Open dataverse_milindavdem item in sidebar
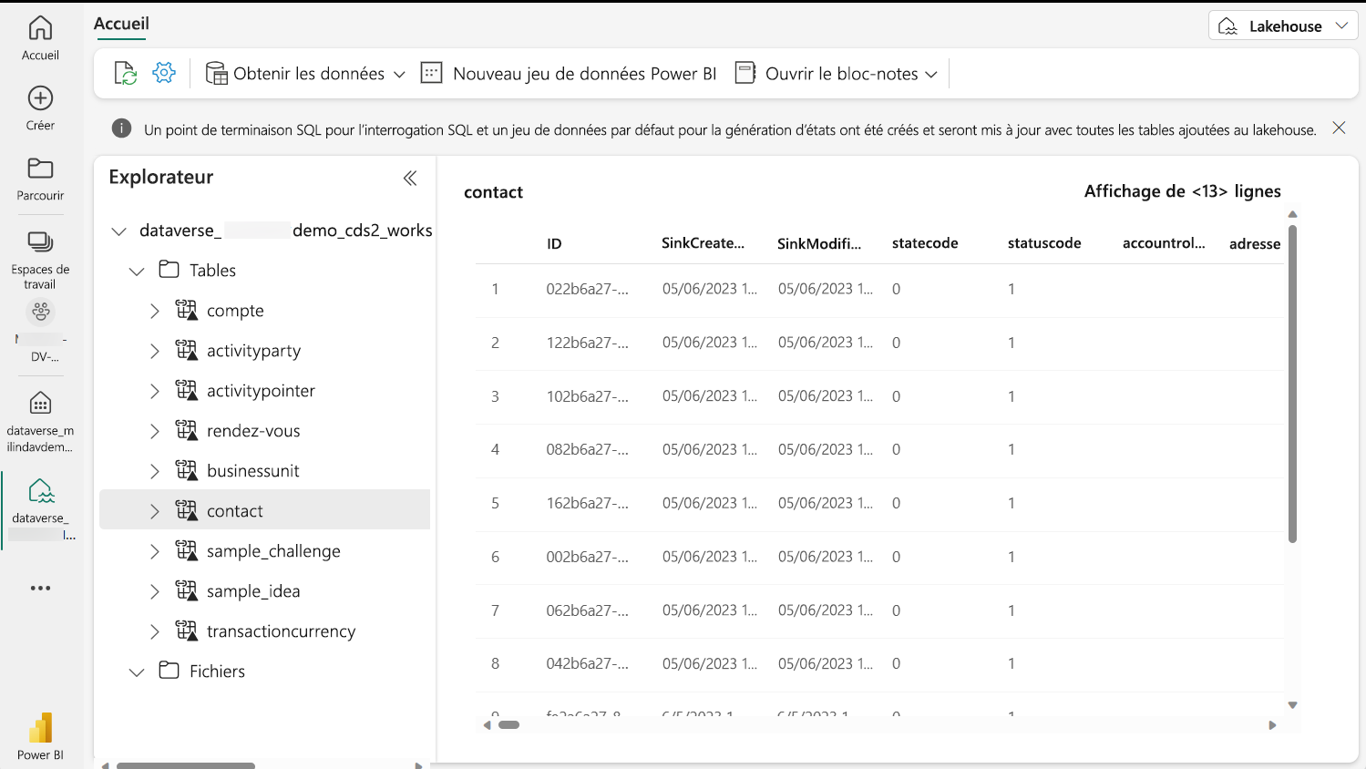This screenshot has height=769, width=1366. [x=40, y=422]
